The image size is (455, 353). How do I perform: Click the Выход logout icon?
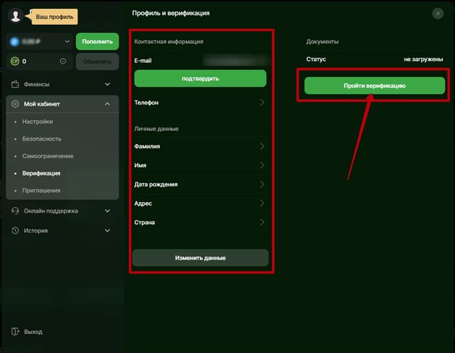click(15, 332)
